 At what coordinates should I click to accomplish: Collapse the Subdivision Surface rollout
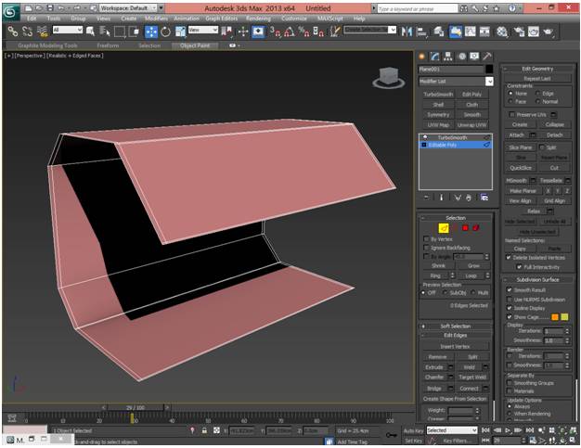click(x=536, y=279)
